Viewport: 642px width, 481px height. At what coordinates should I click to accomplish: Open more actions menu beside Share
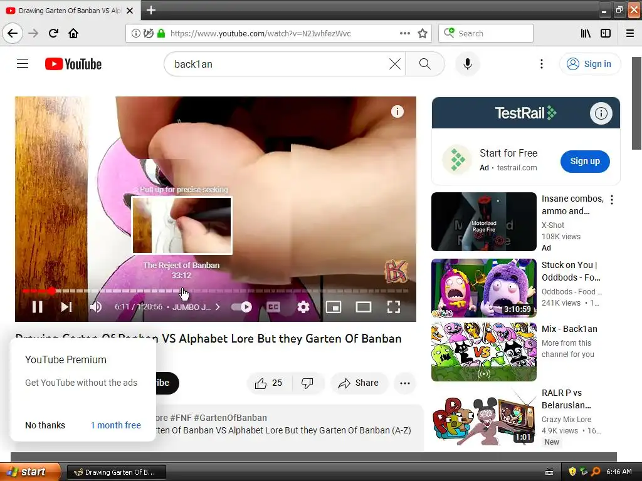405,383
